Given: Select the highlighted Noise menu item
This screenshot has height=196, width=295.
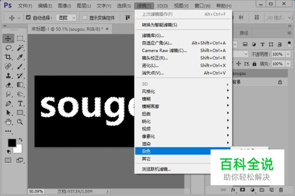Looking at the screenshot, I should [x=173, y=151].
